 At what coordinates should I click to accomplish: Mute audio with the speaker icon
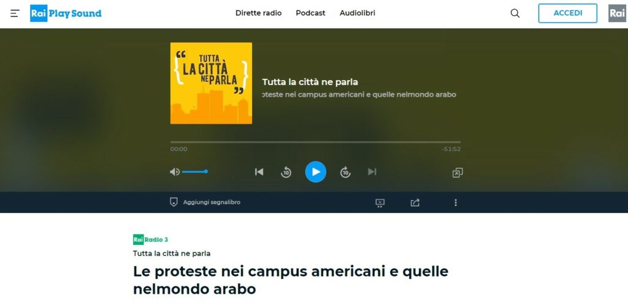(175, 172)
